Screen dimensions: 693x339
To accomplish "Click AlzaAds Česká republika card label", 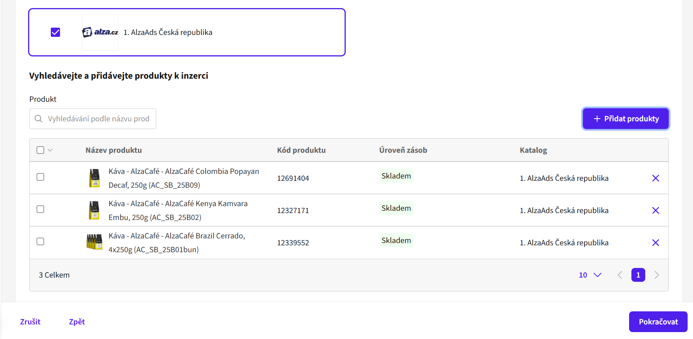I will tap(168, 32).
